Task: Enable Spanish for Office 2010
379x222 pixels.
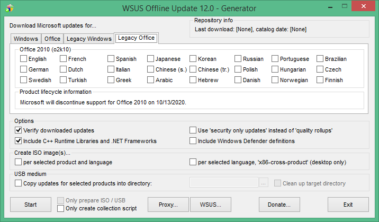Action: click(111, 59)
